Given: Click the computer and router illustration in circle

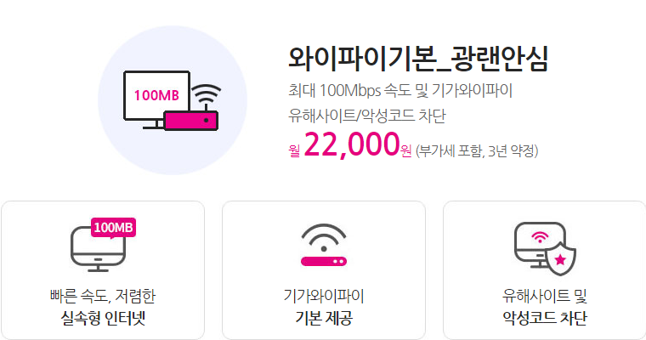Looking at the screenshot, I should (173, 100).
